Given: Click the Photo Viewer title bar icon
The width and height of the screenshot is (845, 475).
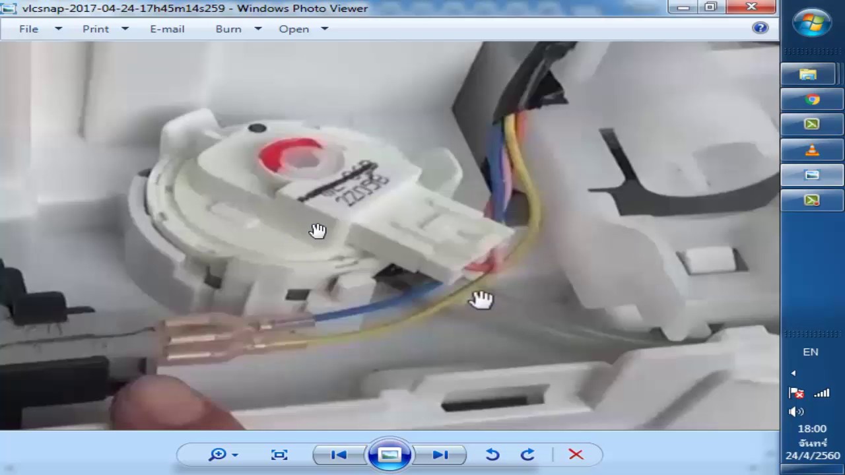Looking at the screenshot, I should pyautogui.click(x=9, y=9).
